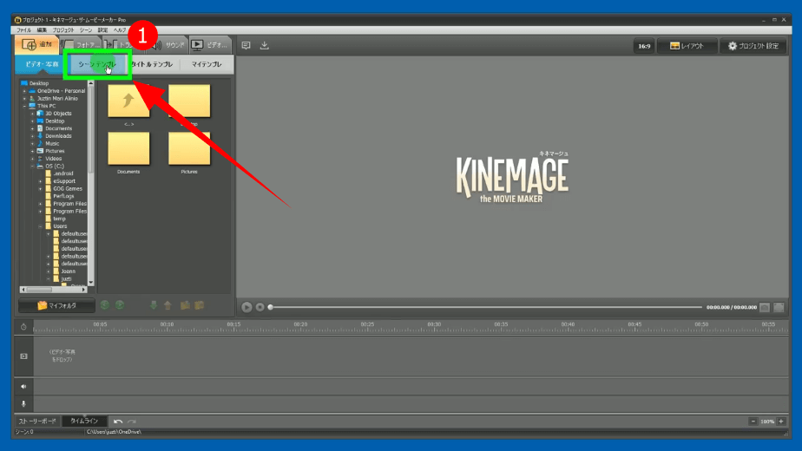Click the preview playback seek slider

(486, 307)
